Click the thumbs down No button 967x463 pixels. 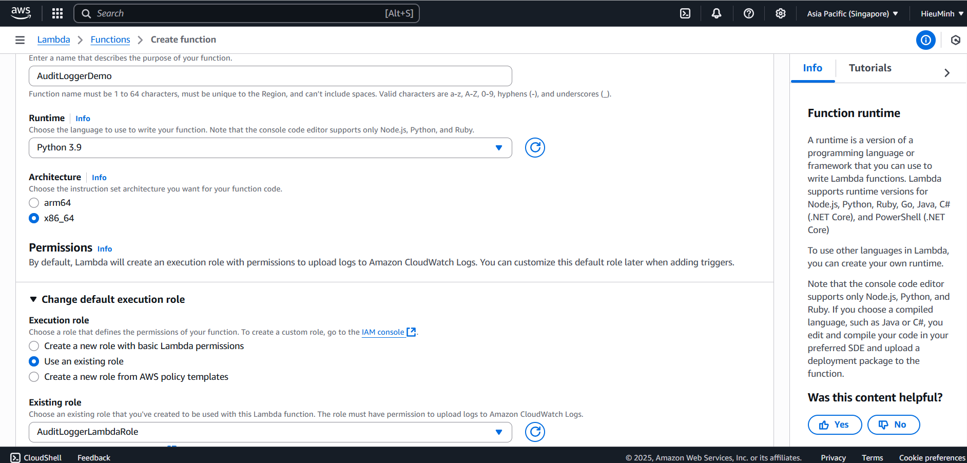[894, 425]
